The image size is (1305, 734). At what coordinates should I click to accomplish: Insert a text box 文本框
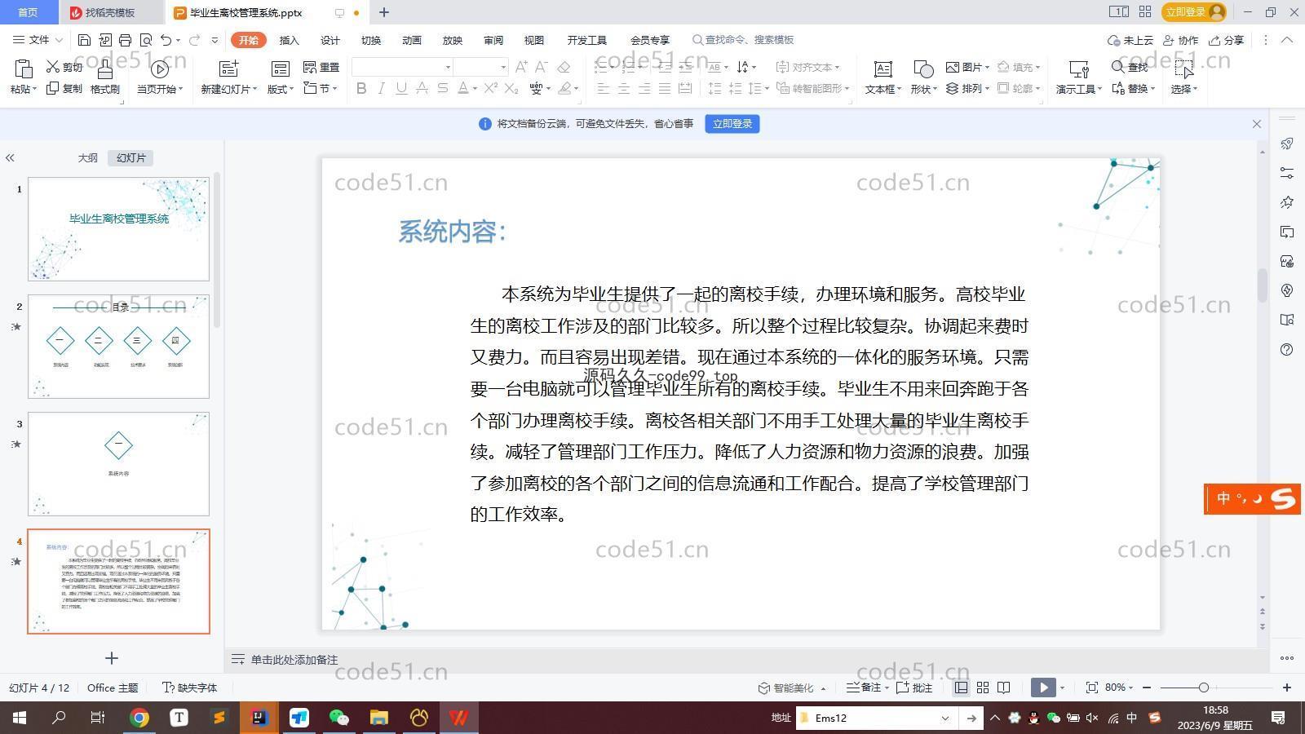[x=883, y=77]
